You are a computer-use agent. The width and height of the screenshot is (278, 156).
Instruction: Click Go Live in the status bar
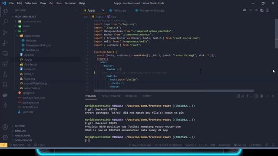[x=240, y=145]
